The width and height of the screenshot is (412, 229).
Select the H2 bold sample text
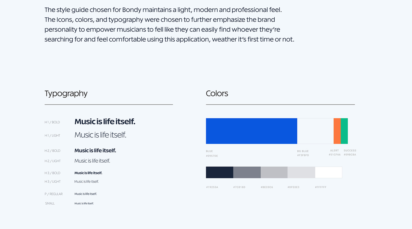95,151
